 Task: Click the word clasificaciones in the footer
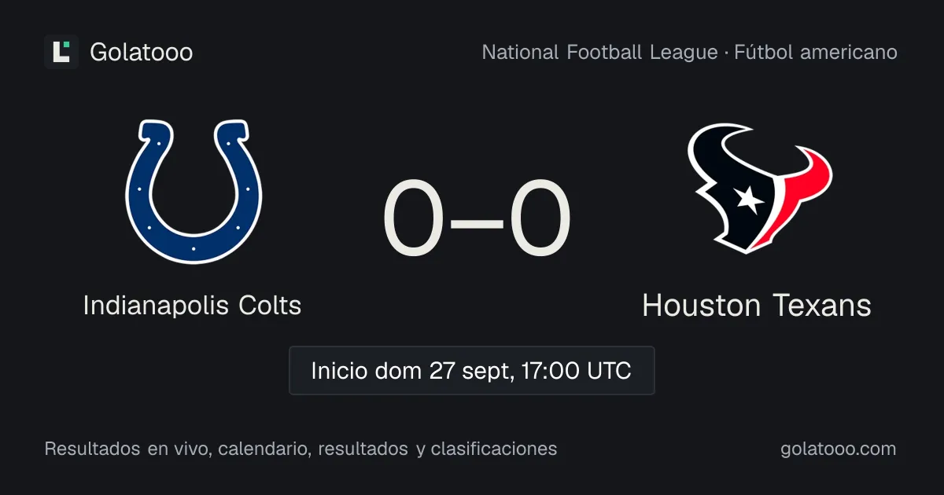tap(494, 449)
